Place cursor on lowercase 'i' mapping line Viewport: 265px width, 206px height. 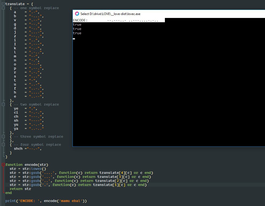pos(26,40)
